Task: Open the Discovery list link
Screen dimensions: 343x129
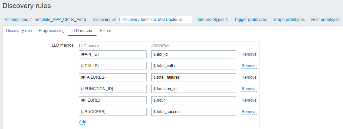Action: pos(104,20)
